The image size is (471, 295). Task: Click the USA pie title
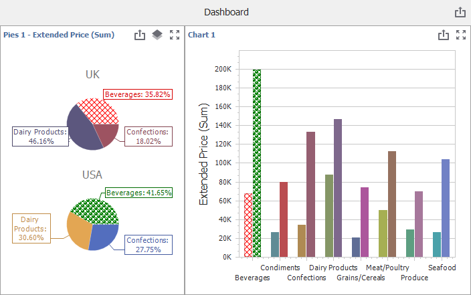pos(92,175)
